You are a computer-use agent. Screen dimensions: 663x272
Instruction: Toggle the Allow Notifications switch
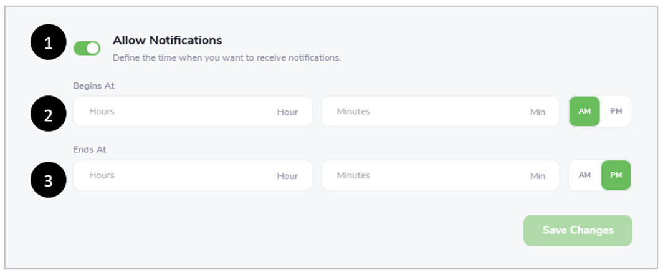point(87,48)
